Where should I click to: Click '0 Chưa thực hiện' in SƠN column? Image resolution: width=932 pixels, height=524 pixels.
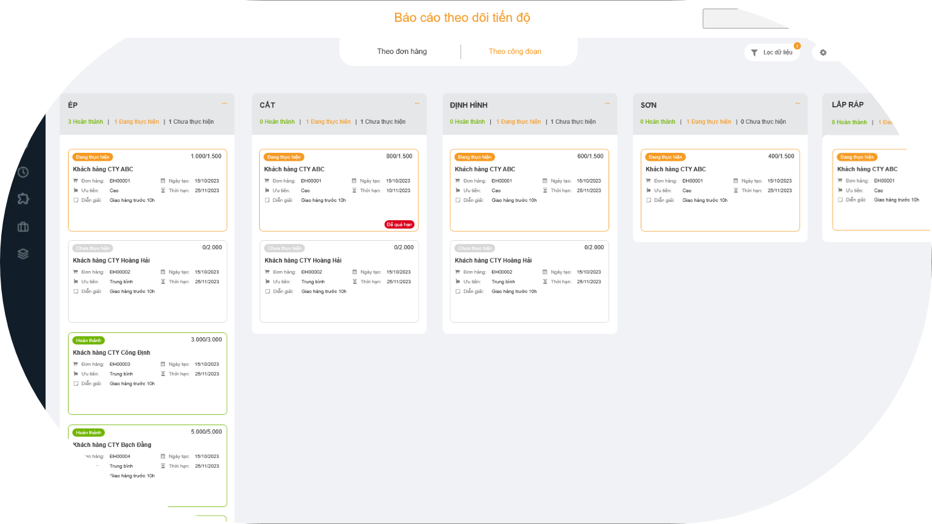point(763,122)
